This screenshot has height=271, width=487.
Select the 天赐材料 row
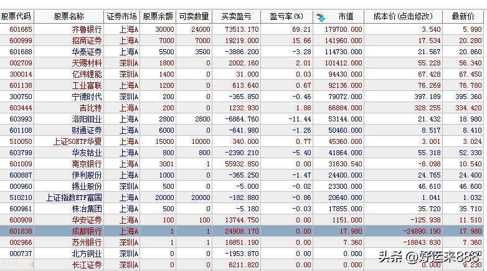[242, 63]
